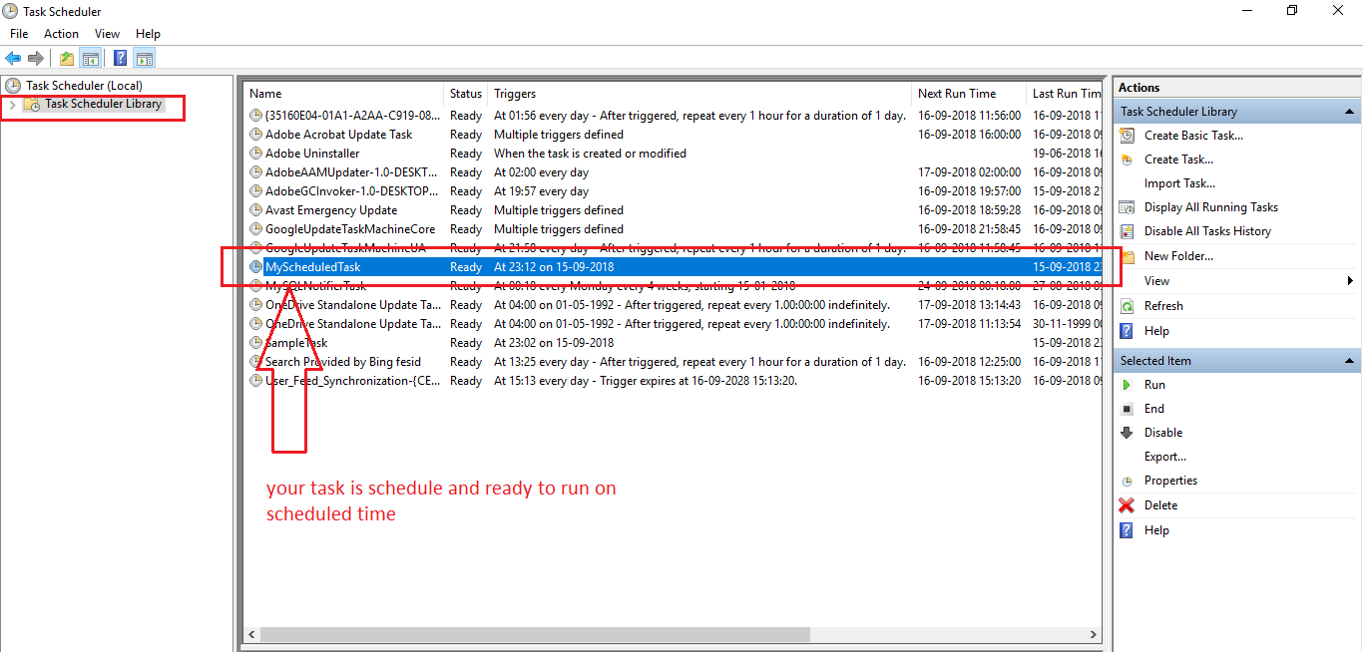Image resolution: width=1363 pixels, height=652 pixels.
Task: Click the show/hide console tree toolbar icon
Action: click(x=91, y=58)
